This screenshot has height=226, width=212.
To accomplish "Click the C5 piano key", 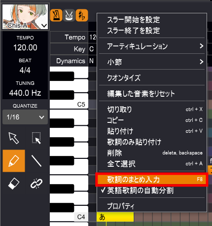I will pyautogui.click(x=69, y=102).
